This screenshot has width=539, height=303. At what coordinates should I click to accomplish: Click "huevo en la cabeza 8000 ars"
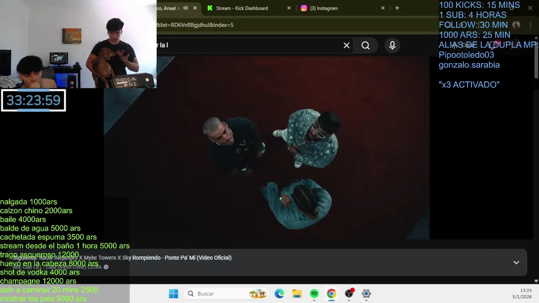point(49,263)
